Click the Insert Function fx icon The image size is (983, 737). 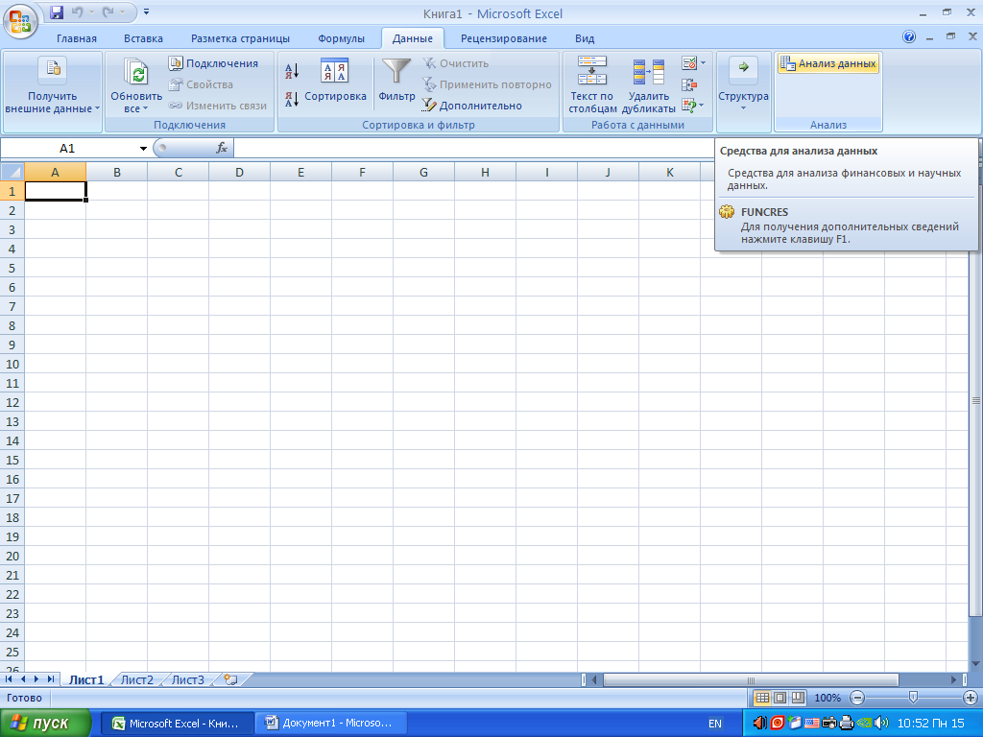click(222, 149)
